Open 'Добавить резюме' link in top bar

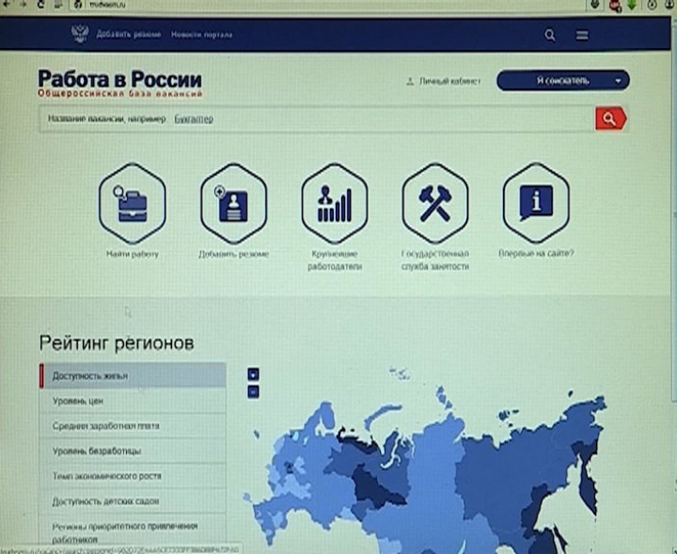[x=128, y=35]
